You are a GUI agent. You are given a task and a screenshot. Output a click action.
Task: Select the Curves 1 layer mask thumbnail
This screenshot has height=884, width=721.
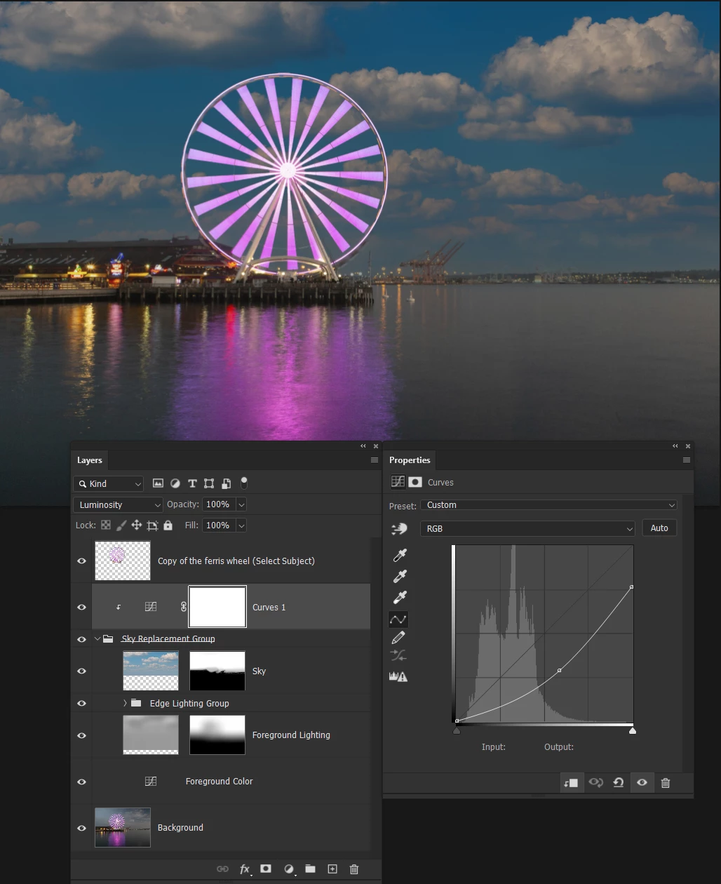(x=217, y=607)
